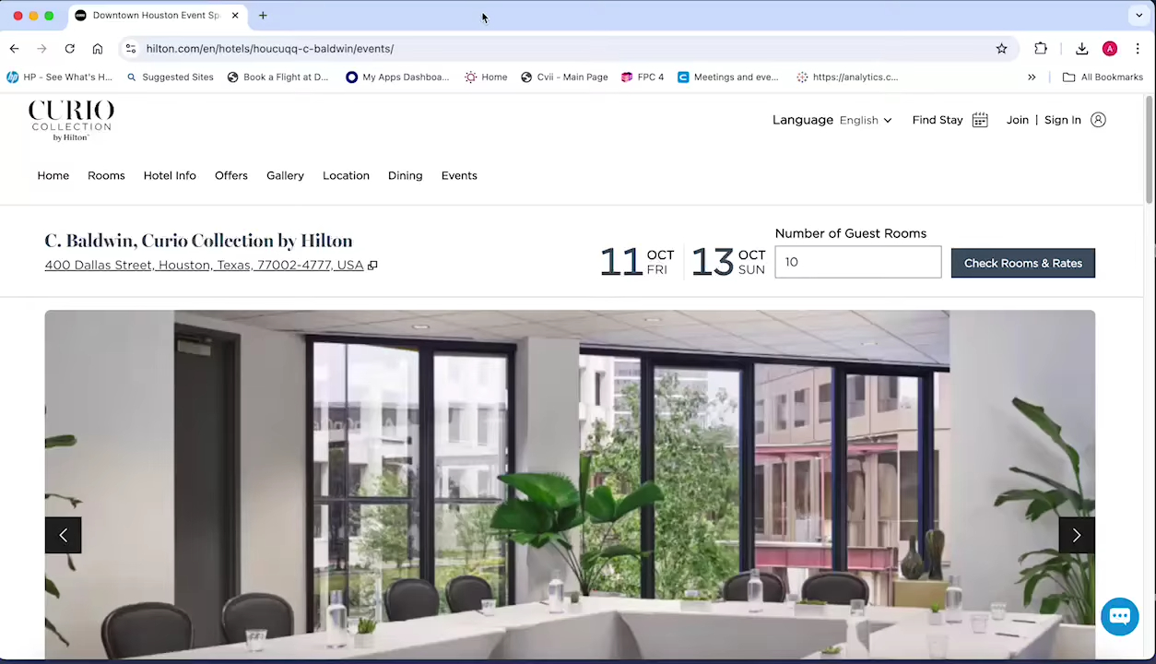The image size is (1156, 664).
Task: Open a new tab with plus button
Action: pyautogui.click(x=263, y=16)
